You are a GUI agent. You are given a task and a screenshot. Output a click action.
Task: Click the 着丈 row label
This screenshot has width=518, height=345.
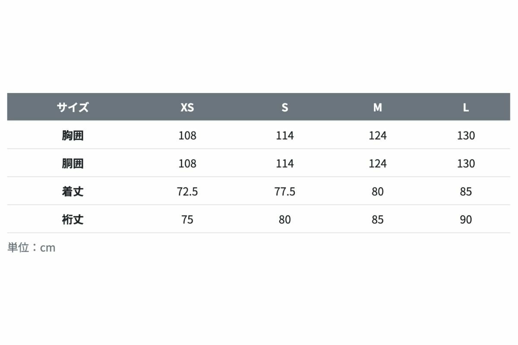pyautogui.click(x=73, y=191)
